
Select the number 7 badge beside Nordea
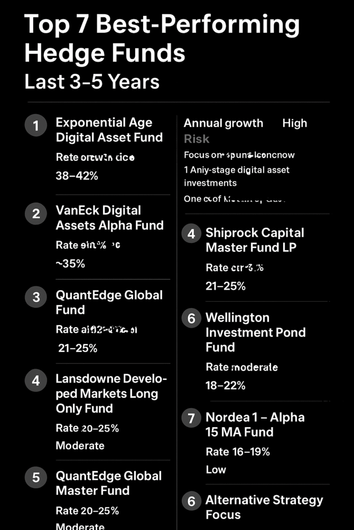(191, 418)
